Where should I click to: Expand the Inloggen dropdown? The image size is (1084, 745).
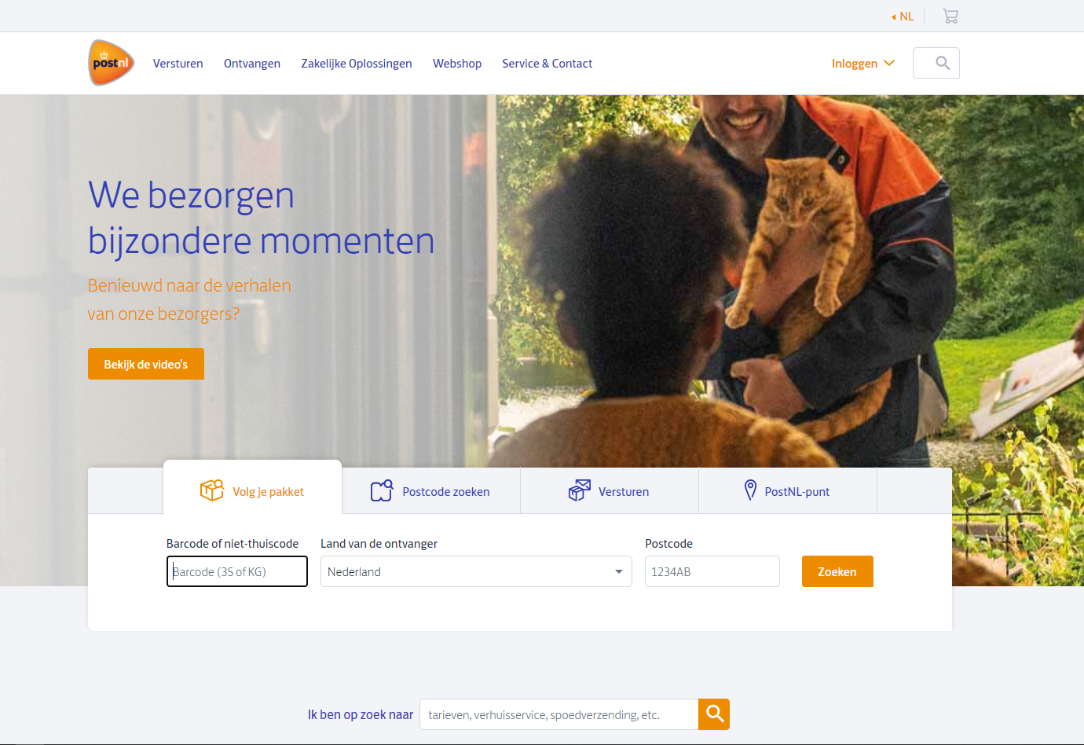click(x=862, y=64)
